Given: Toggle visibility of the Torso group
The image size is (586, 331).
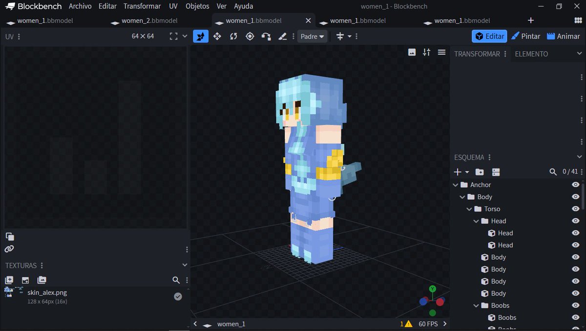Looking at the screenshot, I should click(575, 209).
